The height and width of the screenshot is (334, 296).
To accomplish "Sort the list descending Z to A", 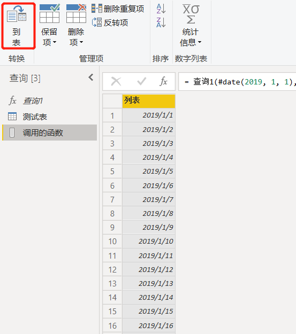I will click(x=161, y=22).
